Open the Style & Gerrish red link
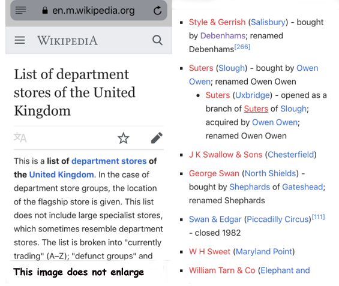Viewport: 339px width, 286px height. coord(217,22)
